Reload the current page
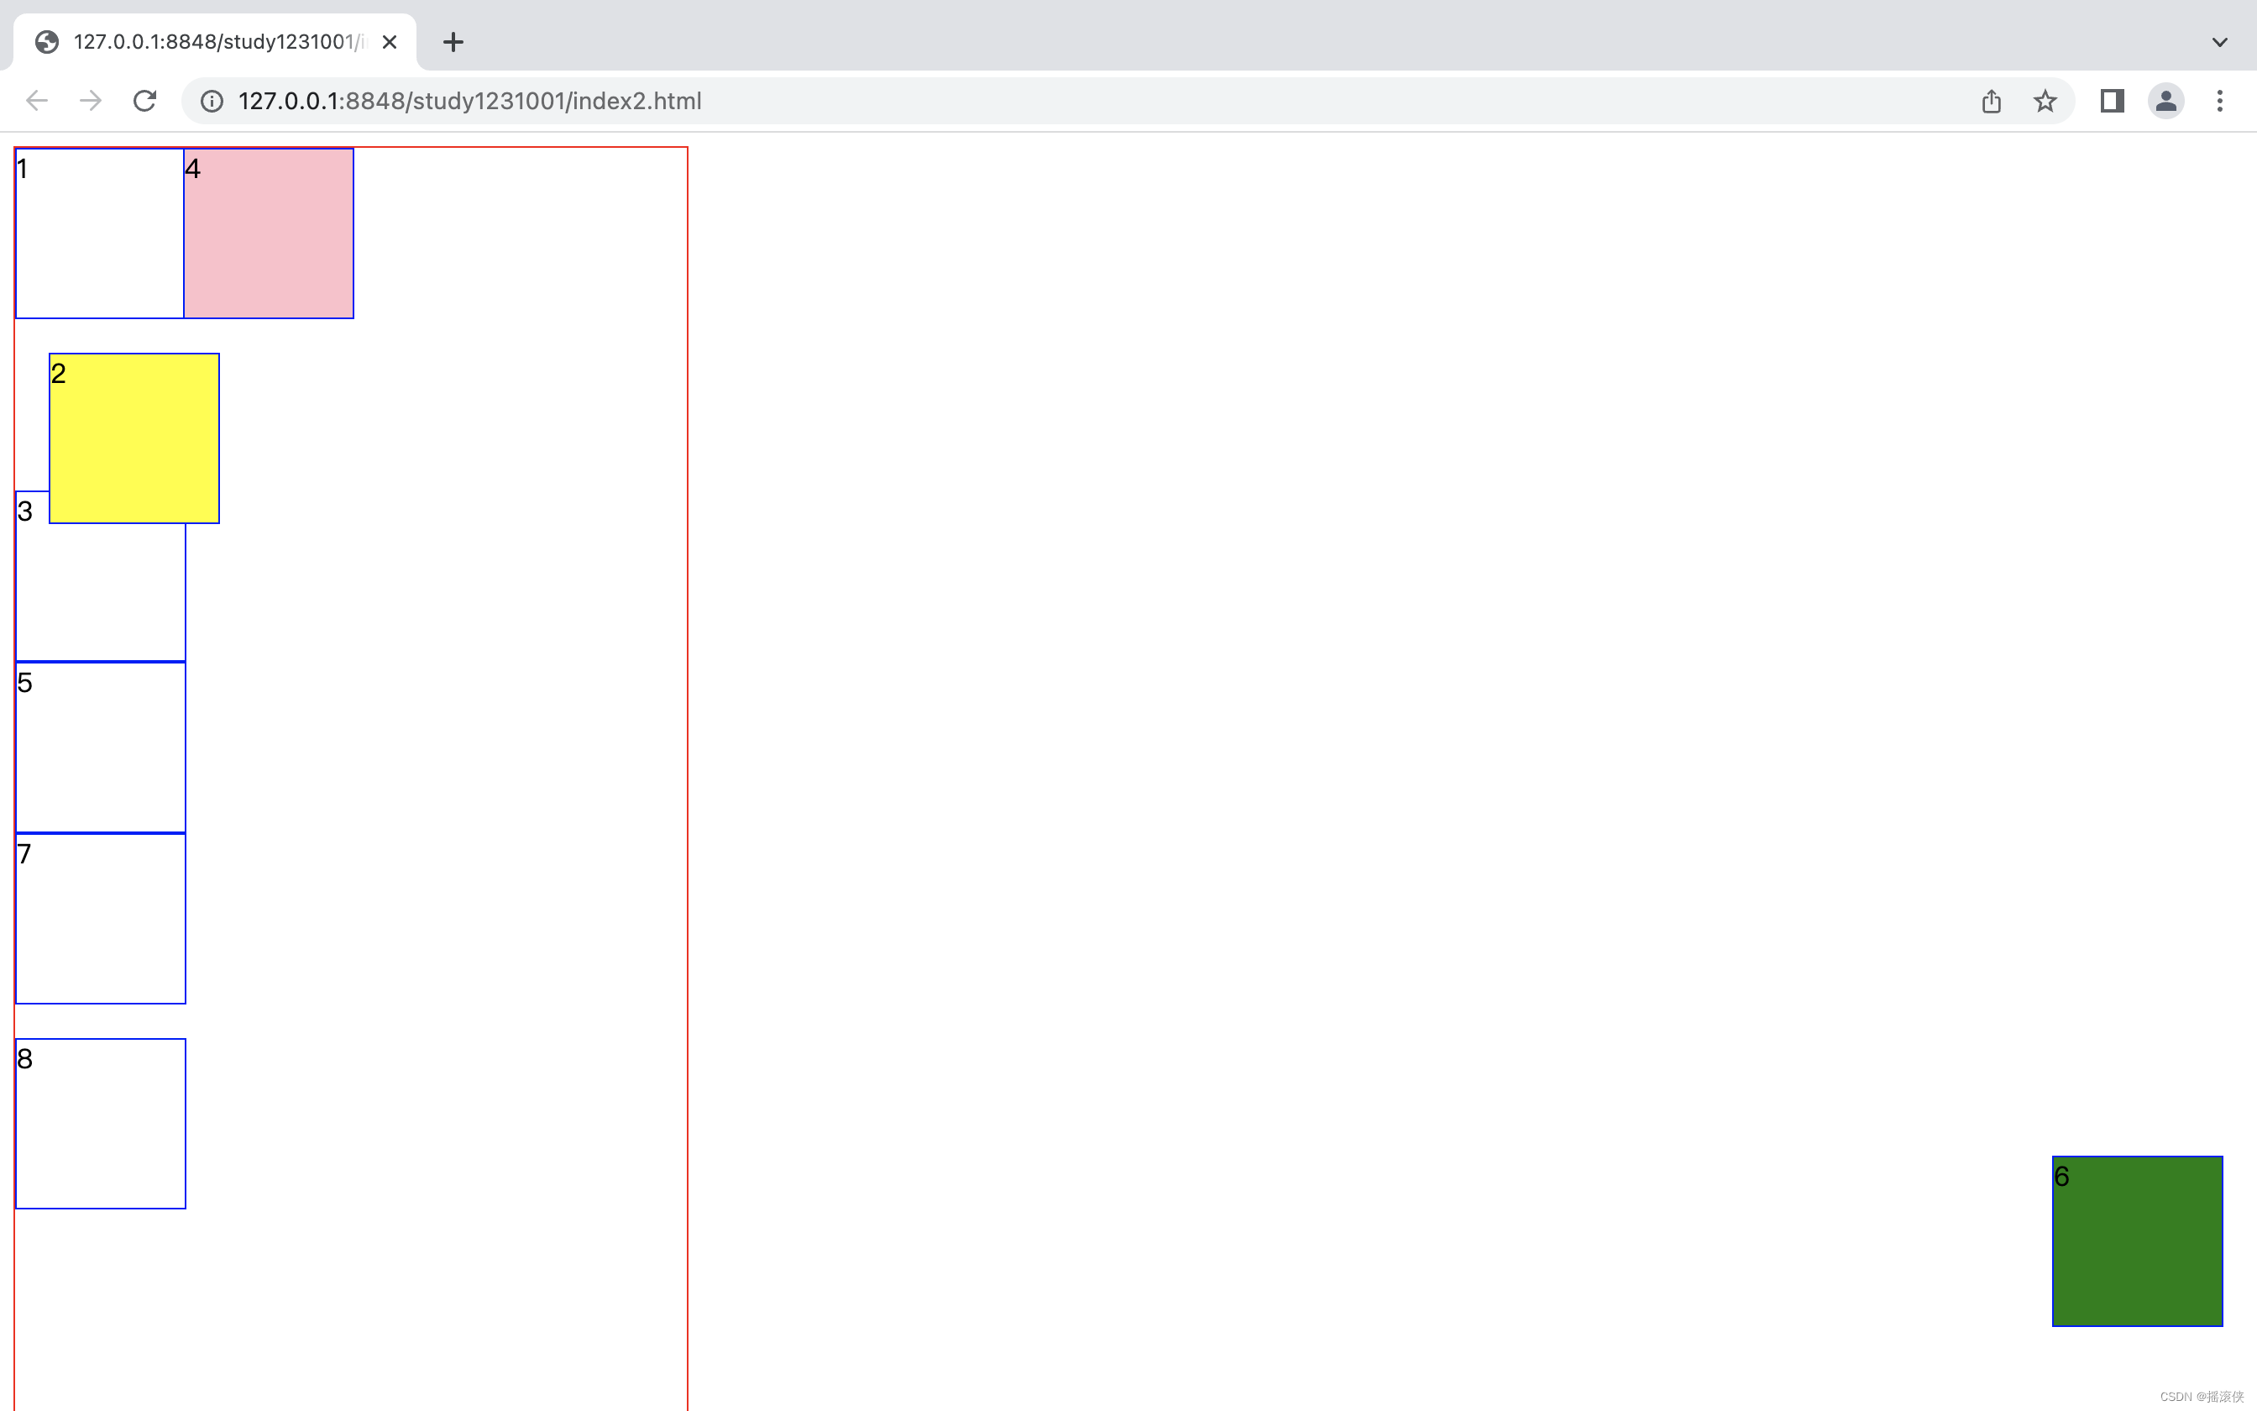The height and width of the screenshot is (1411, 2257). click(144, 101)
